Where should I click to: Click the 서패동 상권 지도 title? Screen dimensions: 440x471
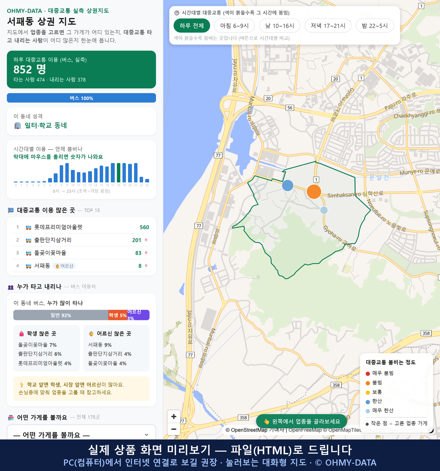pyautogui.click(x=42, y=21)
